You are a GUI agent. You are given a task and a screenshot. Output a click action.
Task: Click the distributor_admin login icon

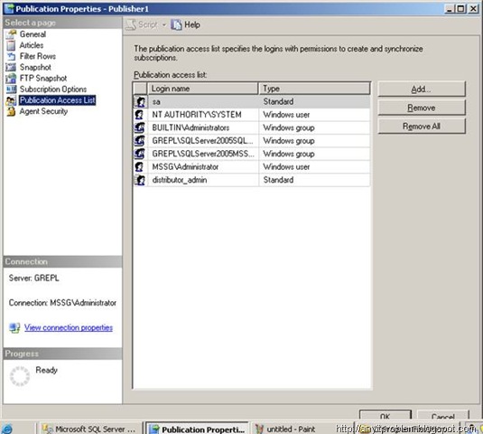coord(141,180)
